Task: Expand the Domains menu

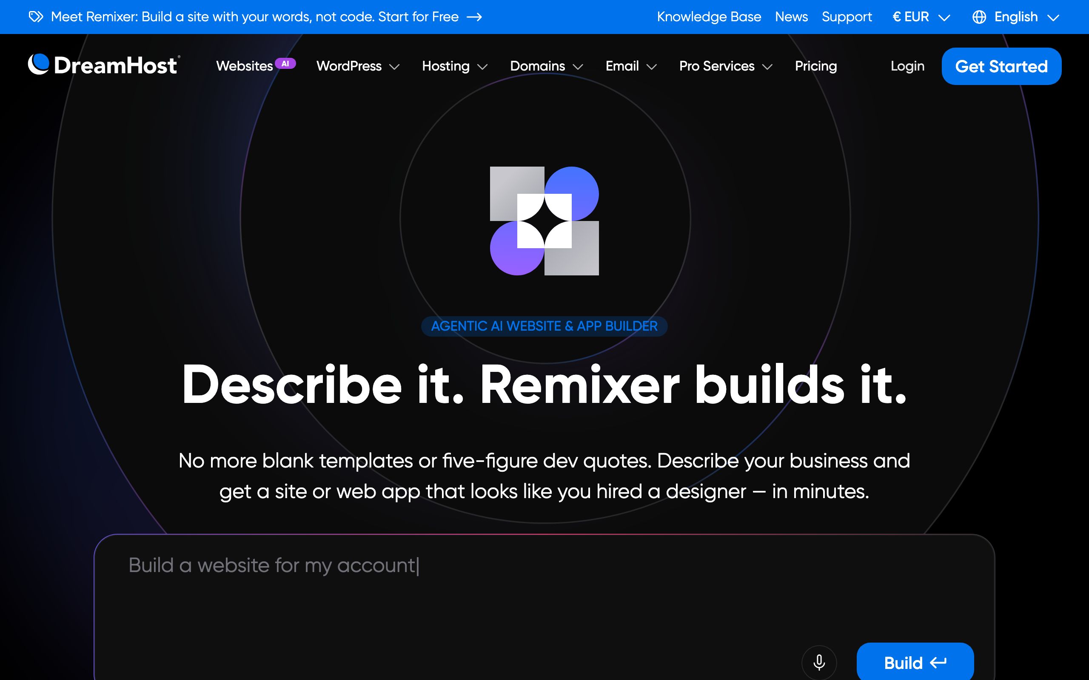Action: [x=546, y=66]
